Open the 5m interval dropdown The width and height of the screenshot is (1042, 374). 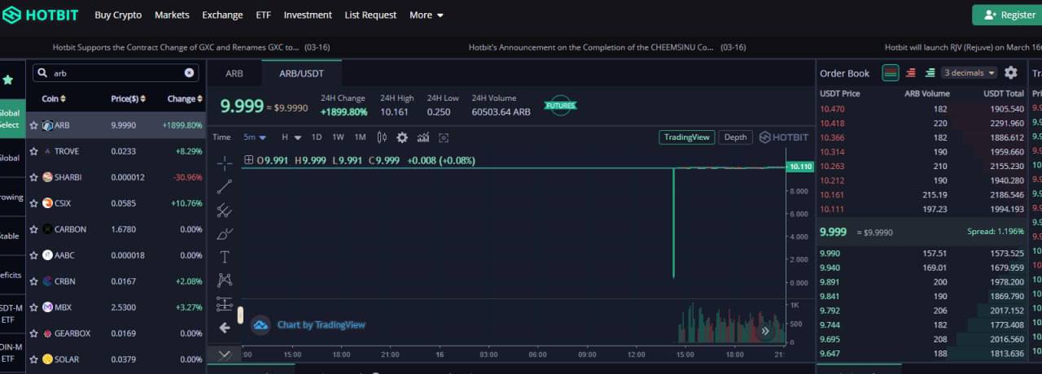[x=255, y=137]
